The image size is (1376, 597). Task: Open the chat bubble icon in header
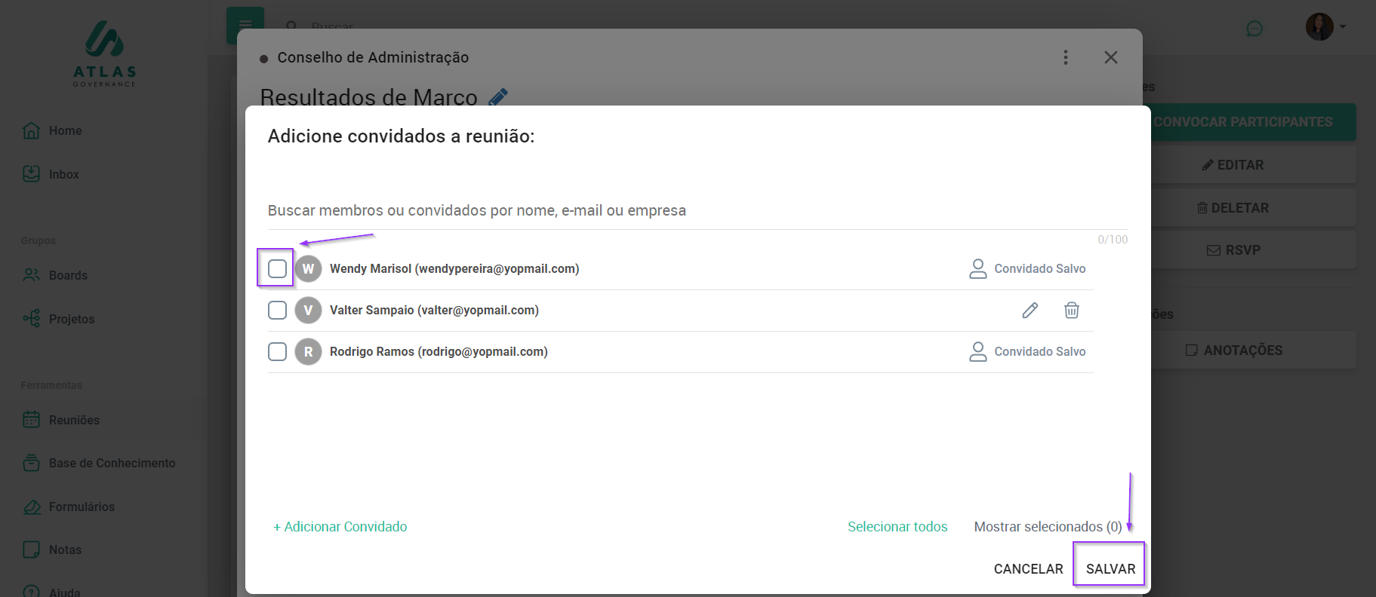(1254, 29)
